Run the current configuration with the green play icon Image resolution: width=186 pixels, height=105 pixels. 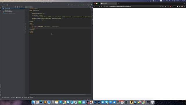80,5
